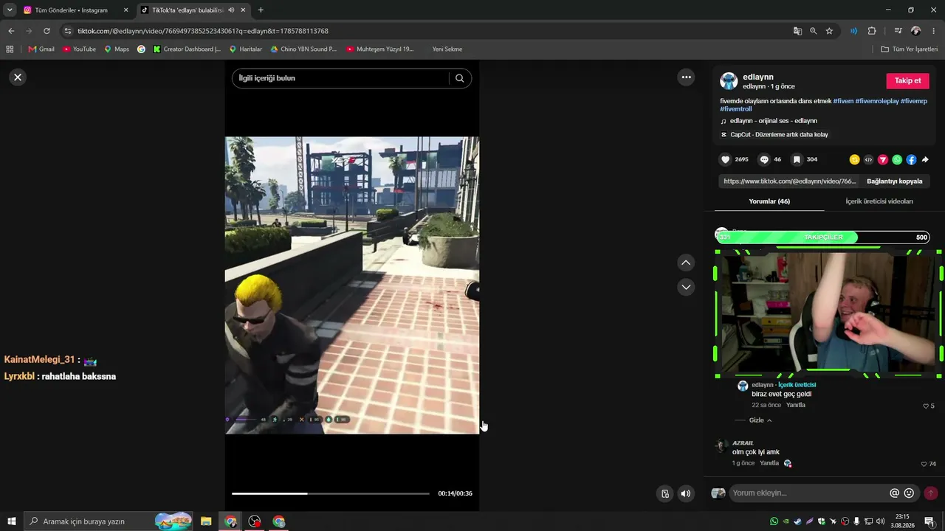Viewport: 945px width, 531px height.
Task: Collapse replies with Gizle
Action: [x=760, y=420]
